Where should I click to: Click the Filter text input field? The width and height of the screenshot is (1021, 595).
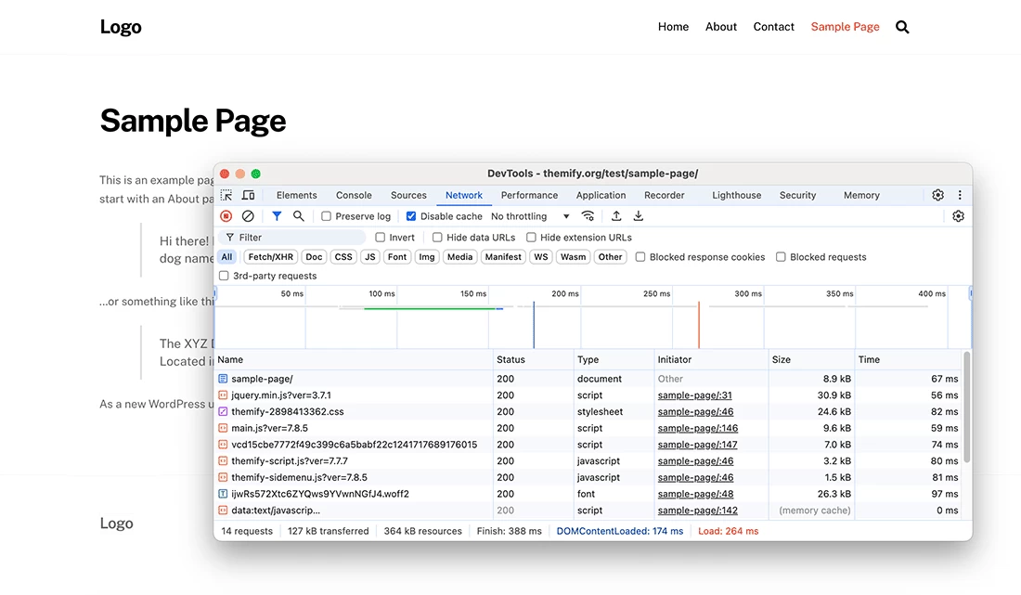[297, 238]
